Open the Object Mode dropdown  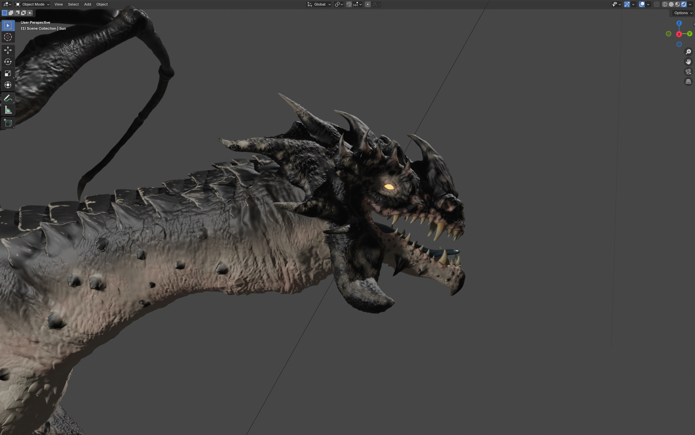(32, 4)
